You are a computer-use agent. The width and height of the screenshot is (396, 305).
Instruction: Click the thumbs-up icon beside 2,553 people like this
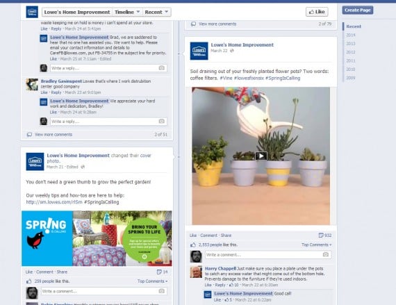(193, 245)
